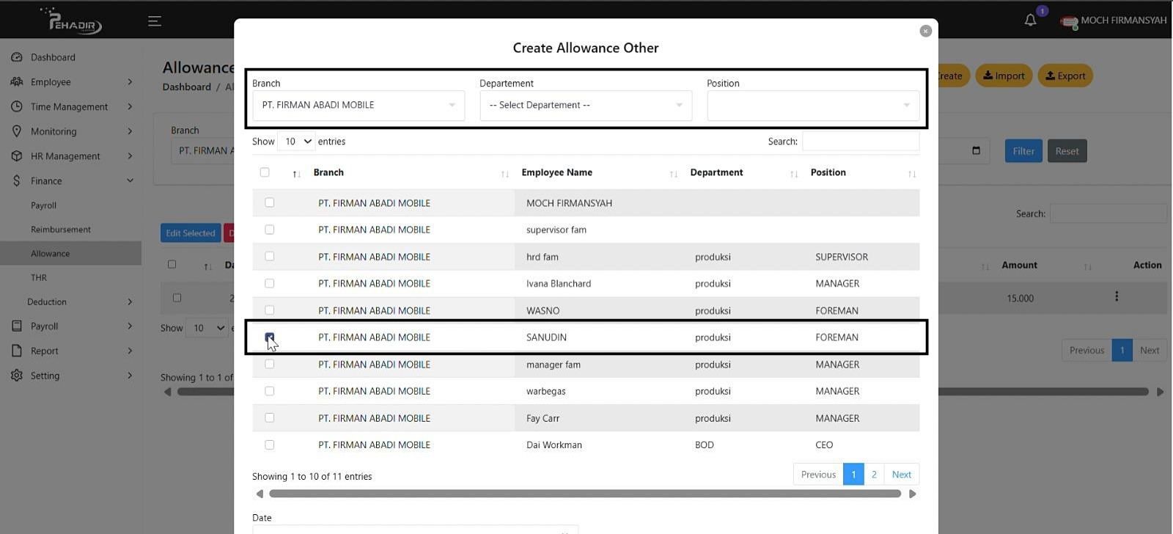Click the Time Management clock icon

coord(16,106)
